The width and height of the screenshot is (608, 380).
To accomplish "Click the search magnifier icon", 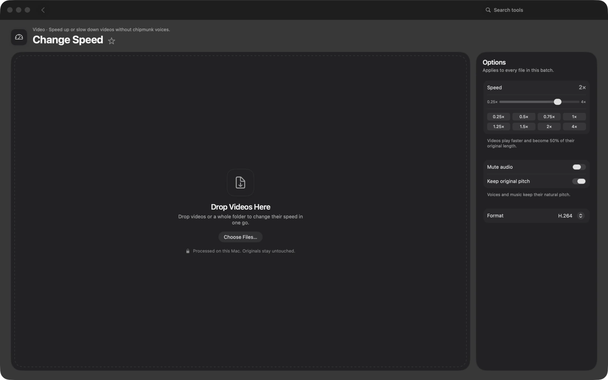I will coord(488,10).
